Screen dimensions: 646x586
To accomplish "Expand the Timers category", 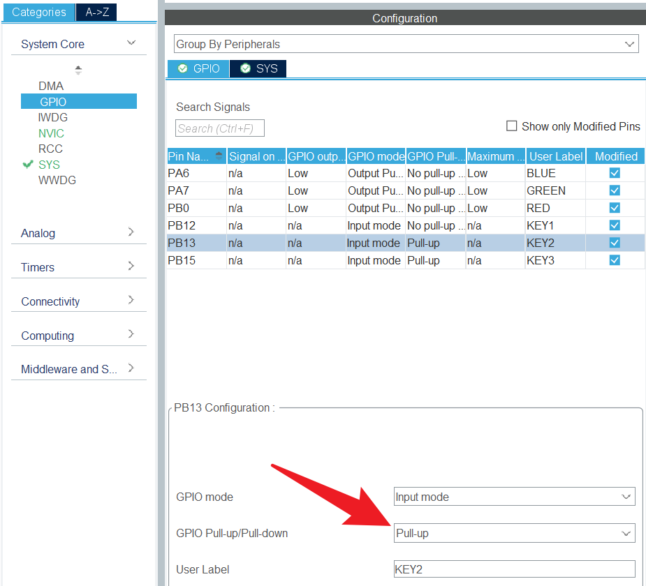I will [x=131, y=266].
